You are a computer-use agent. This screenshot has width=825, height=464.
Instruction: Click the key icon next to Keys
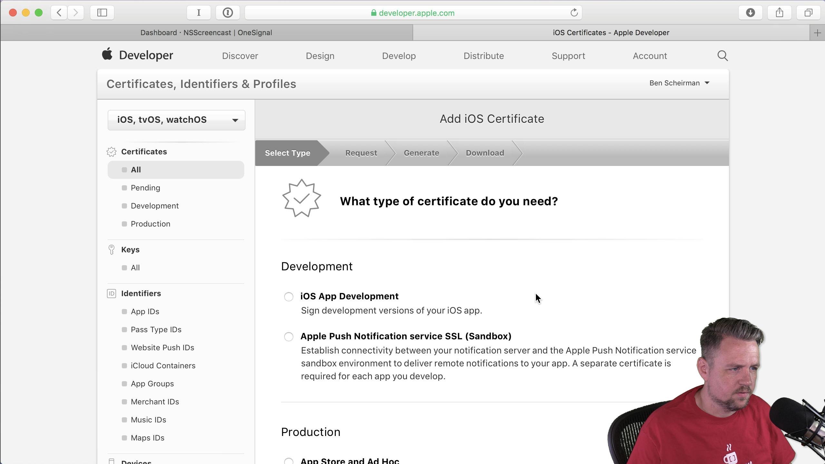[x=111, y=249]
